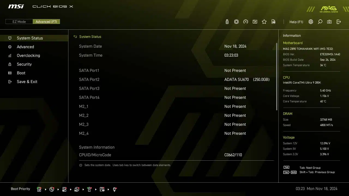Screen dimensions: 349x196
Task: Select fourth Boot Priority icon, the disc drive
Action: pos(77,189)
